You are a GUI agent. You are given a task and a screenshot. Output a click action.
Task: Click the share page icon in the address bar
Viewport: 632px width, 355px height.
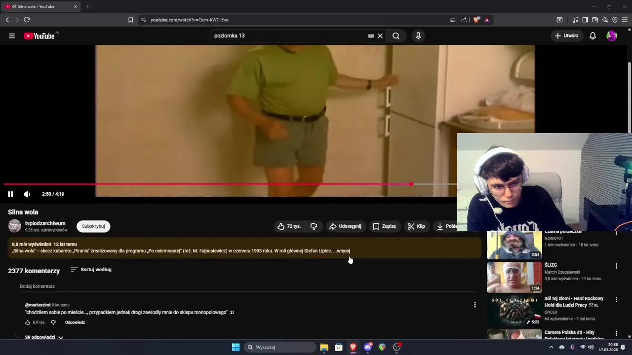464,20
